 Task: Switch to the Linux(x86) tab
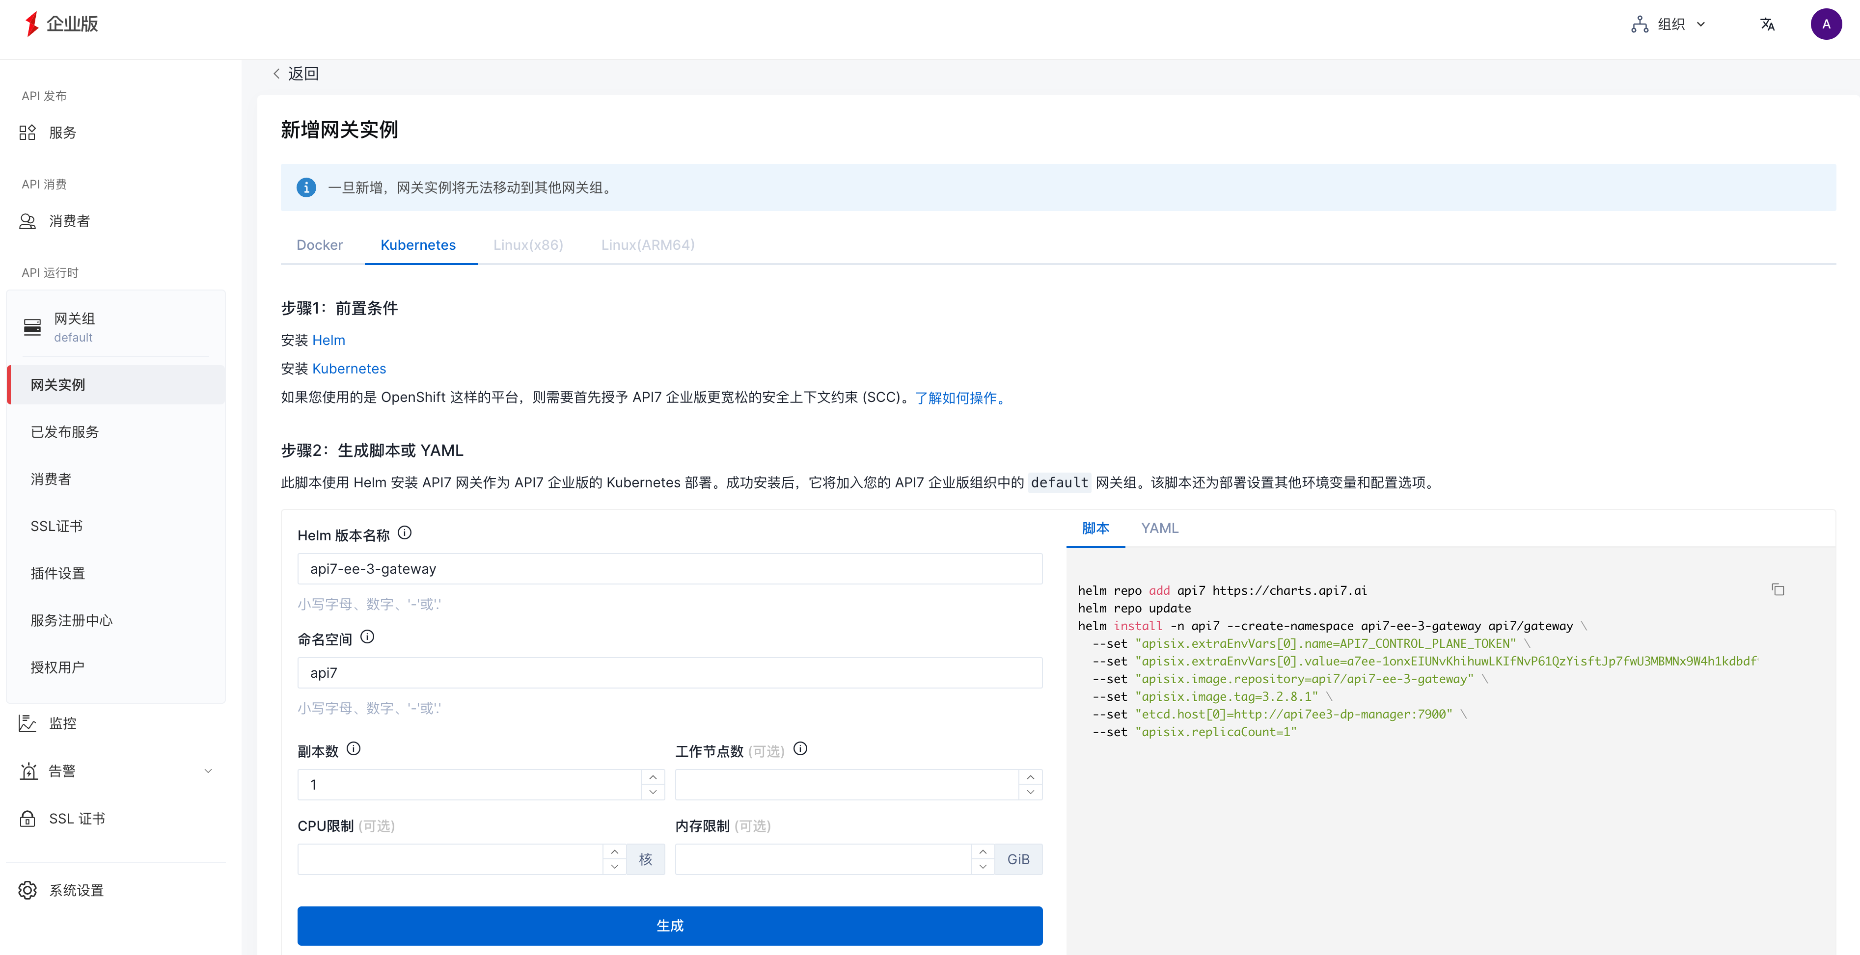pyautogui.click(x=528, y=245)
